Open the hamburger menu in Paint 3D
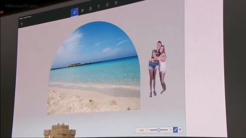The height and width of the screenshot is (138, 246). pos(22,24)
